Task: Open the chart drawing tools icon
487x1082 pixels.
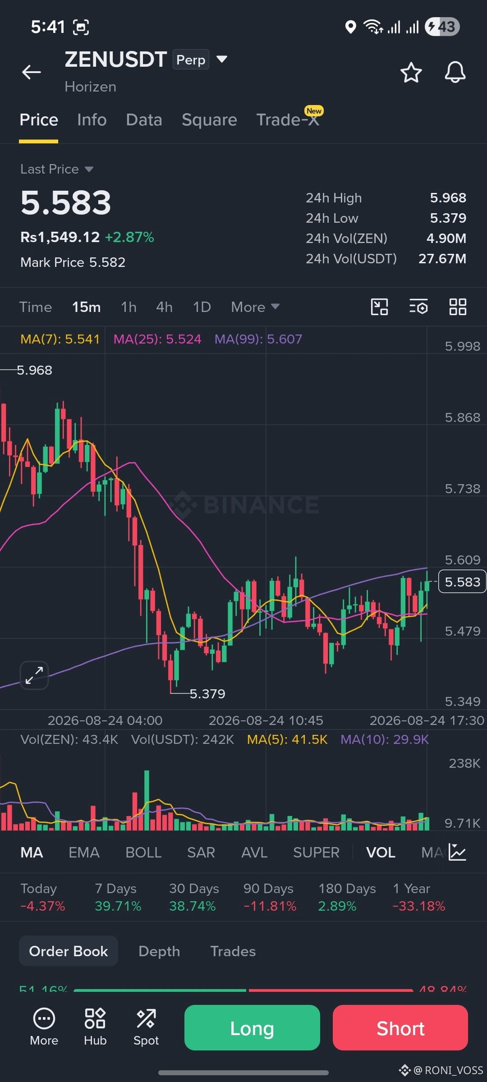Action: tap(379, 307)
